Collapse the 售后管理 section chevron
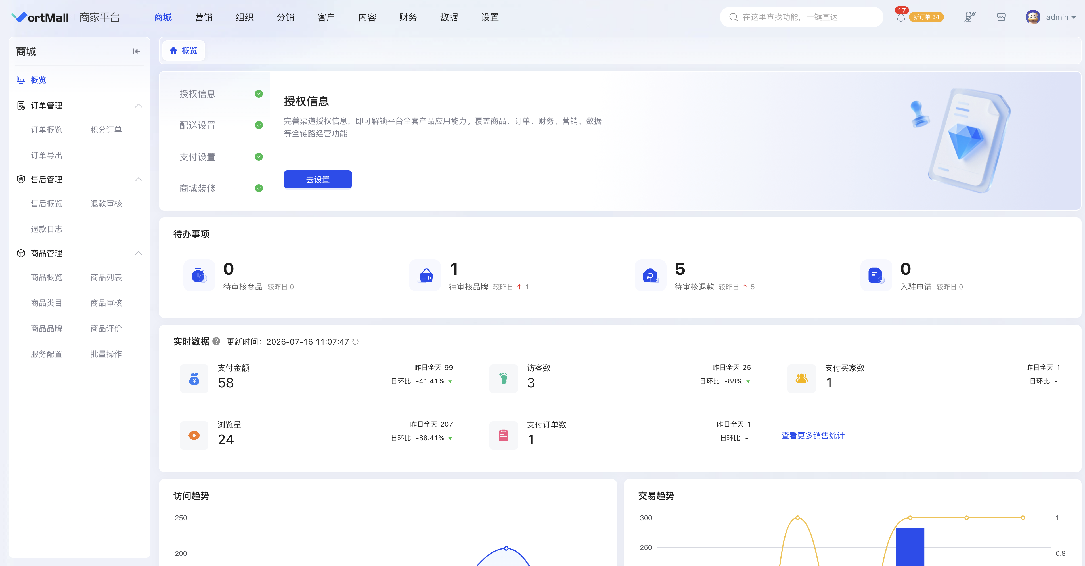This screenshot has width=1085, height=566. point(139,179)
